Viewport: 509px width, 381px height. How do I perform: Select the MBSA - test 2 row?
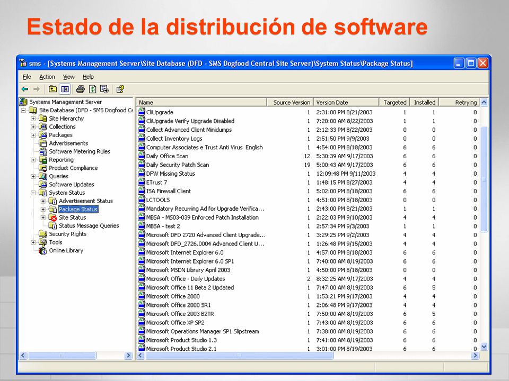click(x=308, y=226)
